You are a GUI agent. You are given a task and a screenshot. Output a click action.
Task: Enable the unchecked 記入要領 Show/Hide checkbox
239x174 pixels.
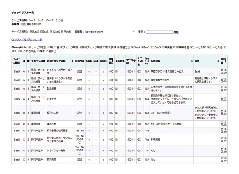(104, 47)
